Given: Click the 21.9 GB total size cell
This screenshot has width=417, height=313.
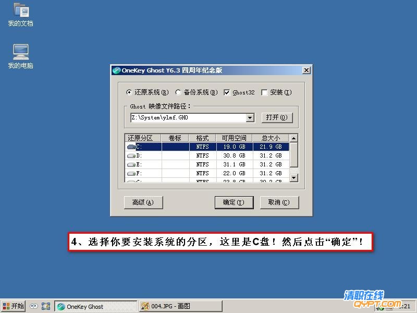Looking at the screenshot, I should point(271,147).
